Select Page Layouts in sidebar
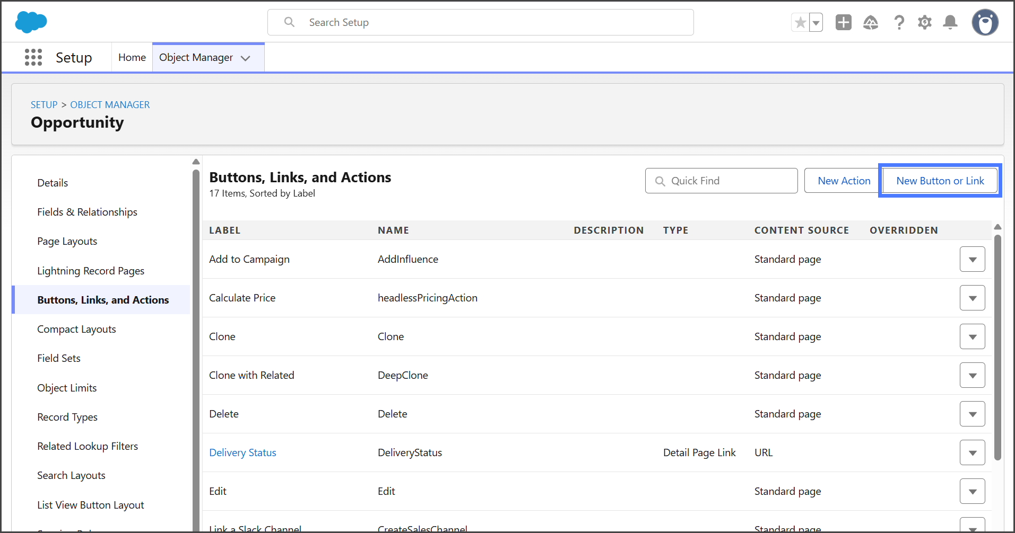Screen dimensions: 1015x533 [67, 241]
